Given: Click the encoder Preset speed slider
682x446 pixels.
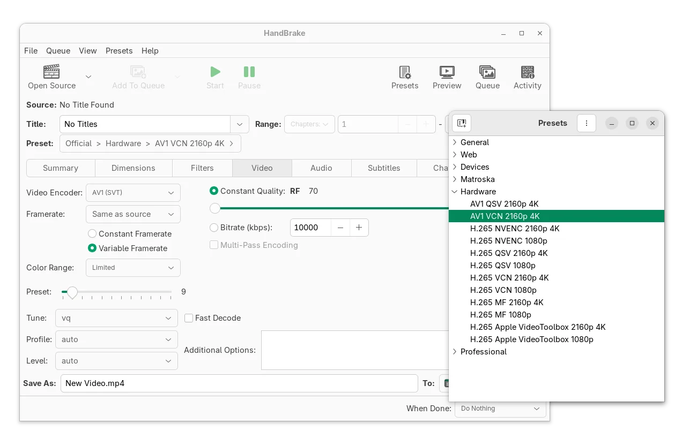Looking at the screenshot, I should pos(116,292).
